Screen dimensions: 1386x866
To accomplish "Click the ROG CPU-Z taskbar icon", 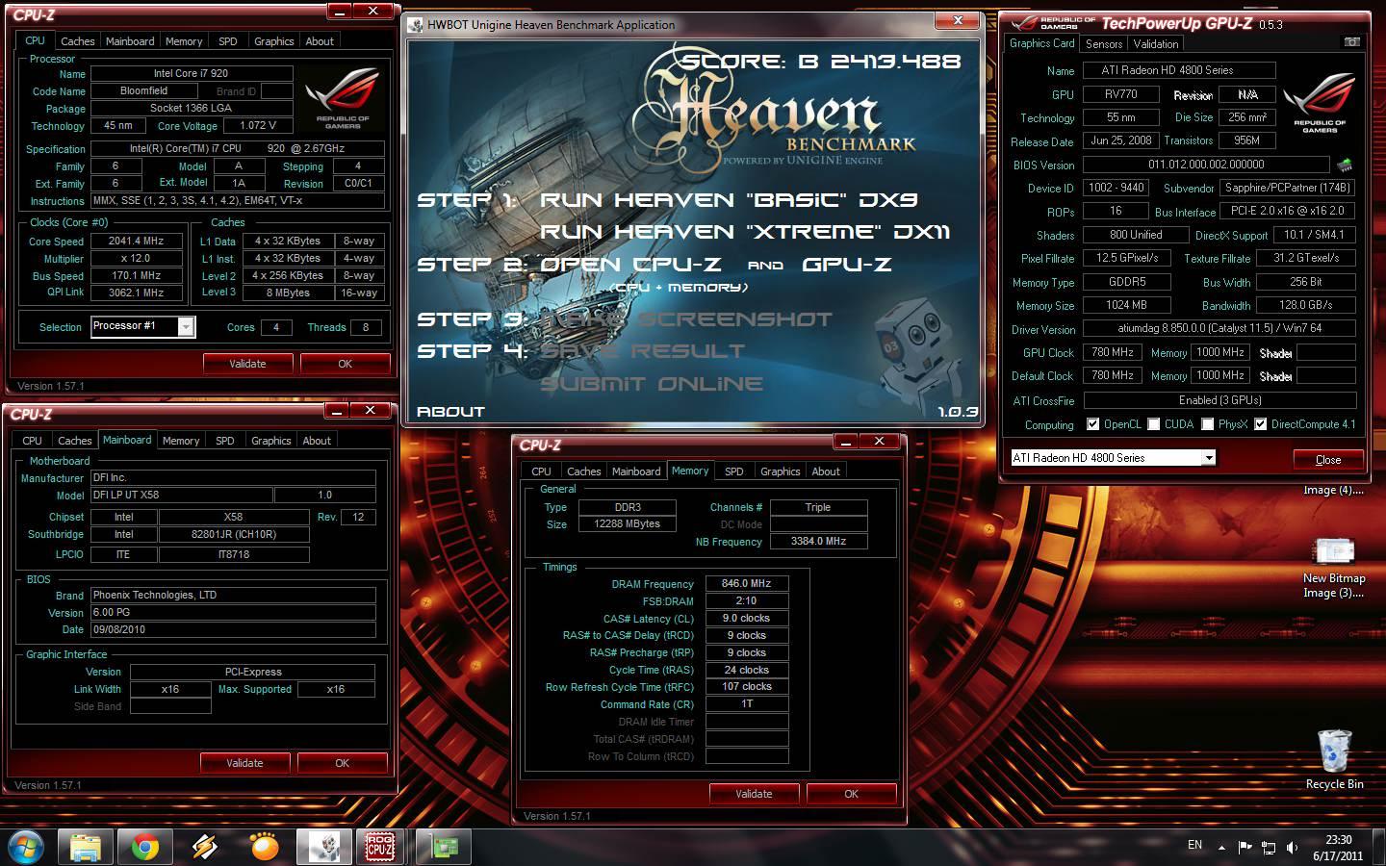I will tap(381, 847).
